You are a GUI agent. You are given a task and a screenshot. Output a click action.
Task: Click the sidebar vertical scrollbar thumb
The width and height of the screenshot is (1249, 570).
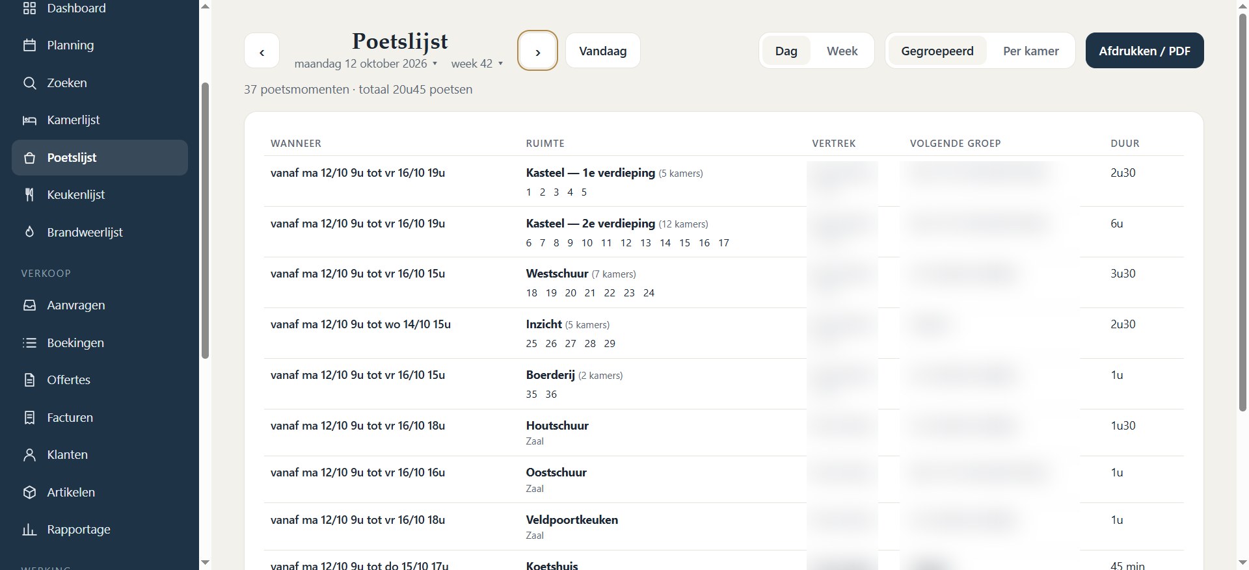pos(205,220)
